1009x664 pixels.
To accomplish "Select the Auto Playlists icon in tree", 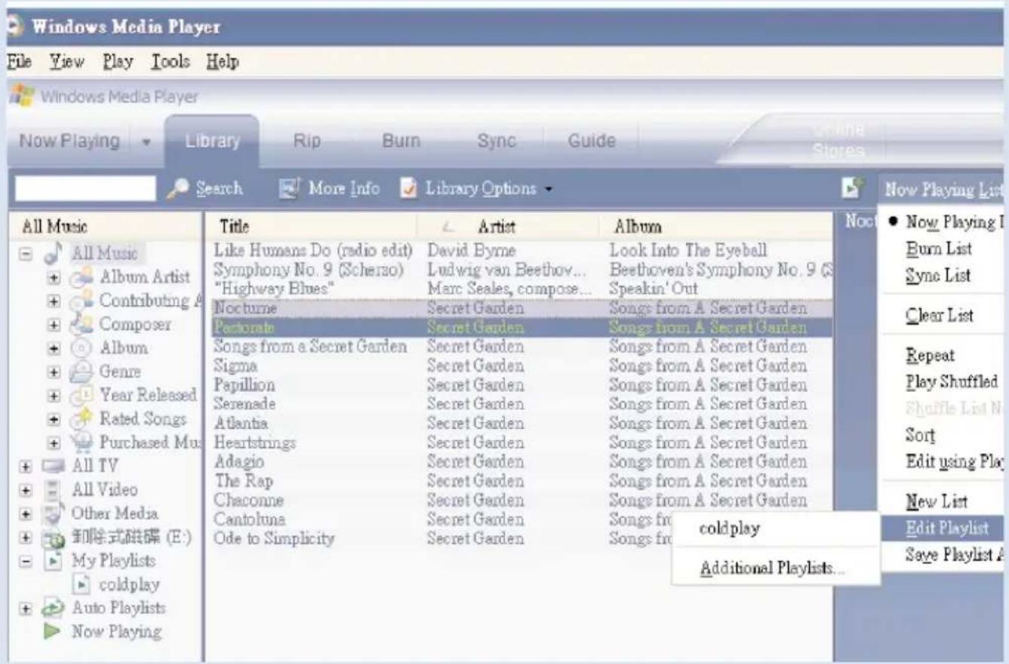I will pyautogui.click(x=54, y=608).
